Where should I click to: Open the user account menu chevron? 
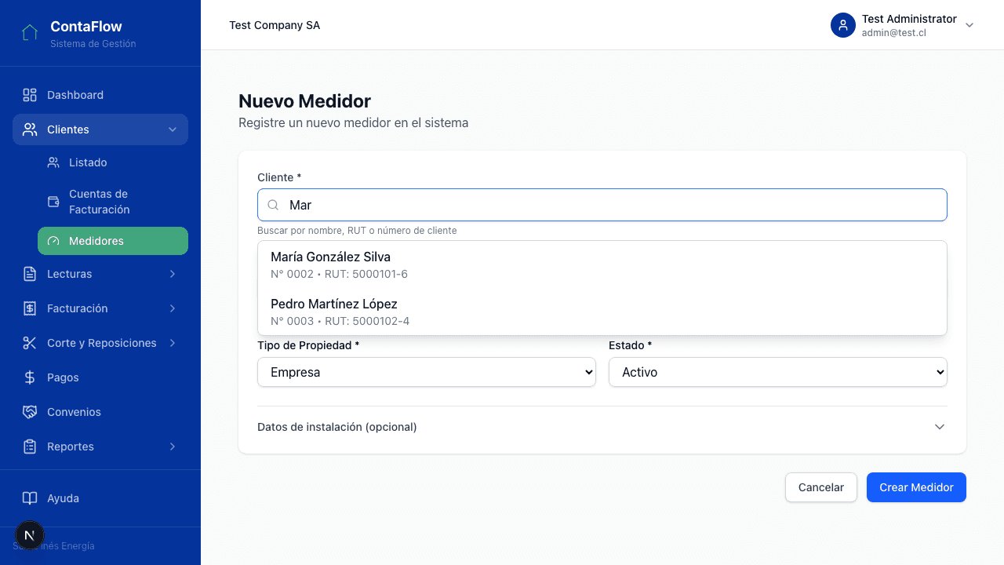[x=969, y=25]
